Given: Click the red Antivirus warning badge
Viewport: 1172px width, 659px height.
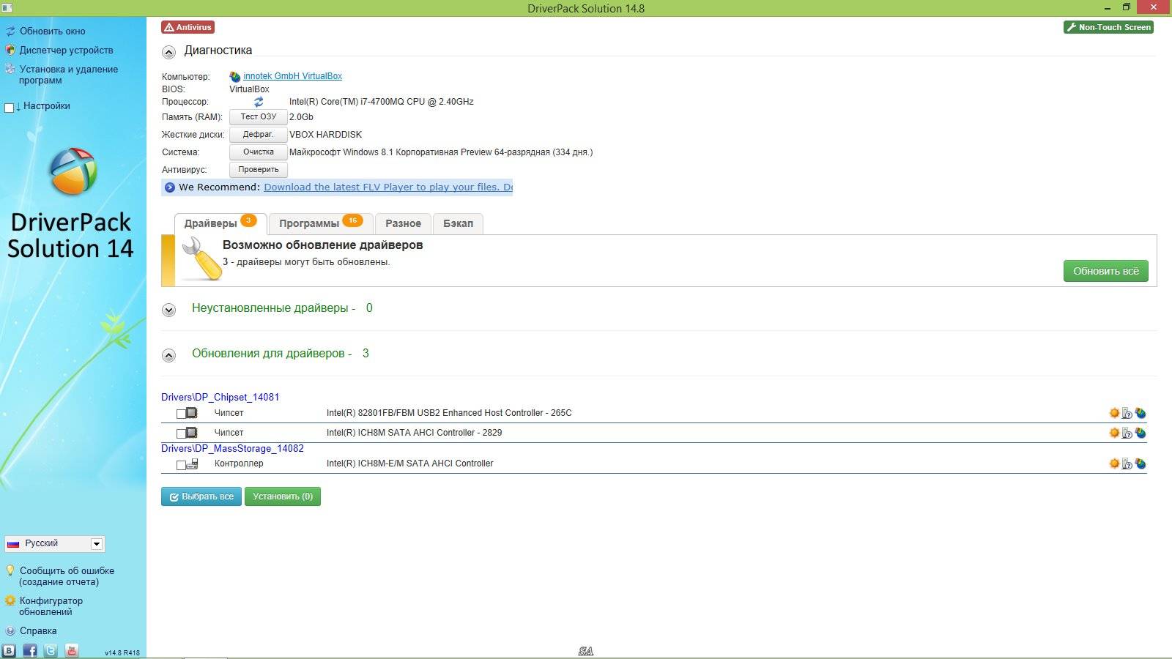Looking at the screenshot, I should click(188, 27).
